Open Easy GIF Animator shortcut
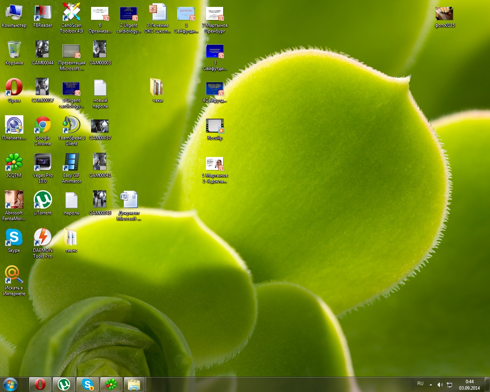490x392 pixels. coord(71,168)
